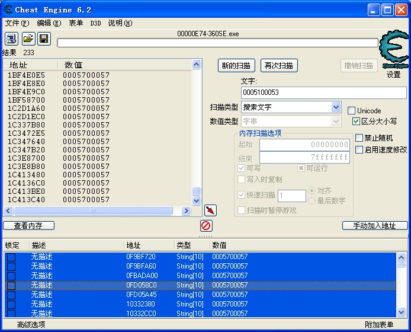Screen dimensions: 411x332
Task: Click the 文字 search text input field
Action: point(323,92)
